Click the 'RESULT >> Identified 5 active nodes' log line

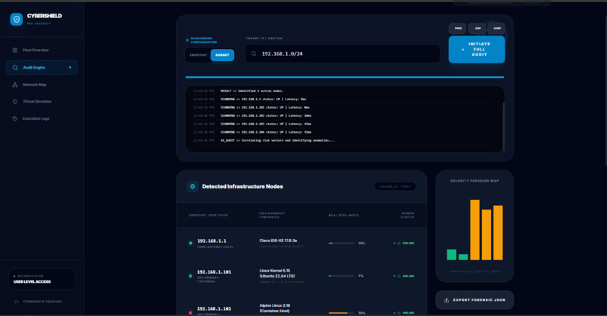[x=252, y=91]
